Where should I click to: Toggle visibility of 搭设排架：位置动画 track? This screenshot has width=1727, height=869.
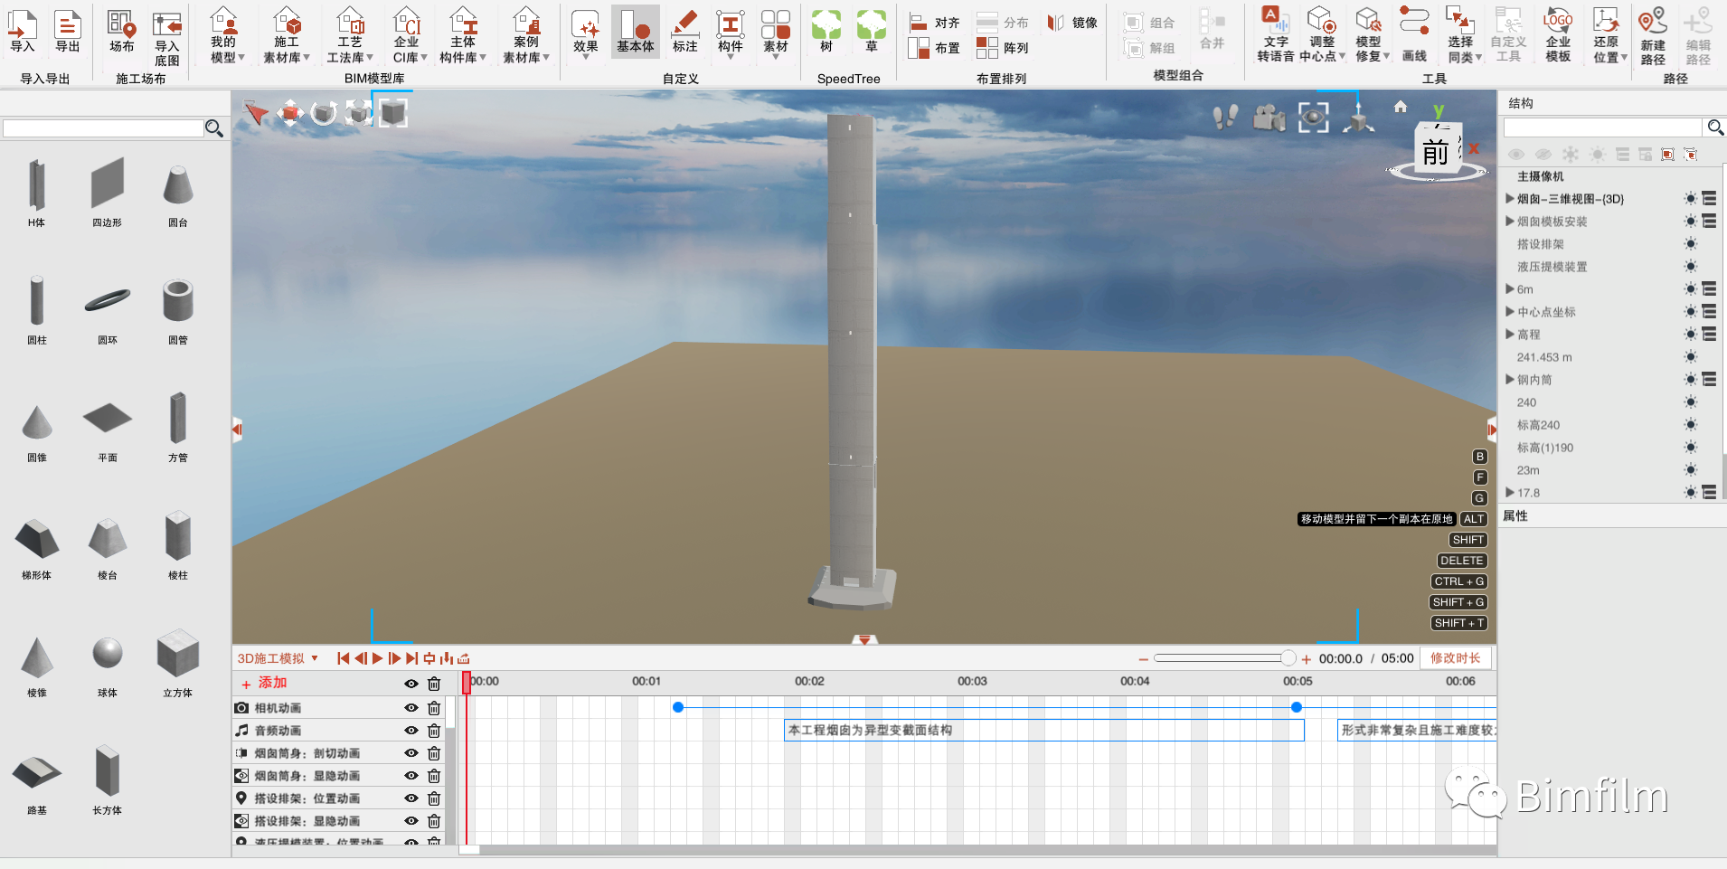411,798
